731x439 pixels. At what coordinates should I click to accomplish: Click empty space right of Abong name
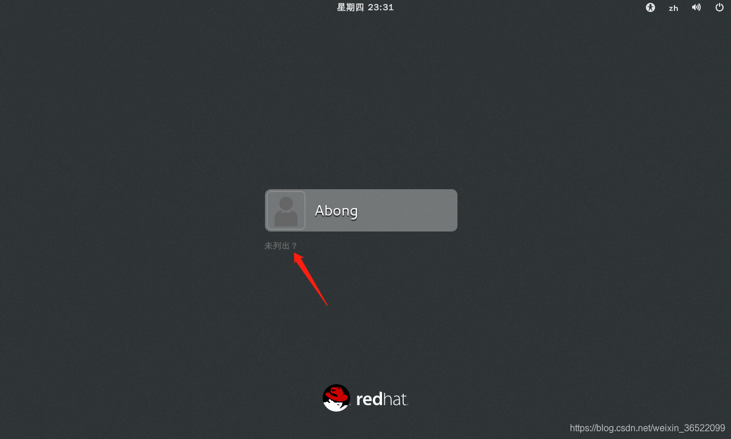408,210
